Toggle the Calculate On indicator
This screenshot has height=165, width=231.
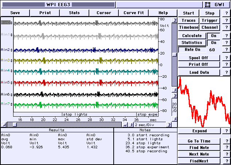point(213,36)
